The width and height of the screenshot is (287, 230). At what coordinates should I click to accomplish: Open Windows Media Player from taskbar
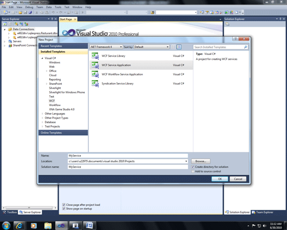[x=34, y=225]
